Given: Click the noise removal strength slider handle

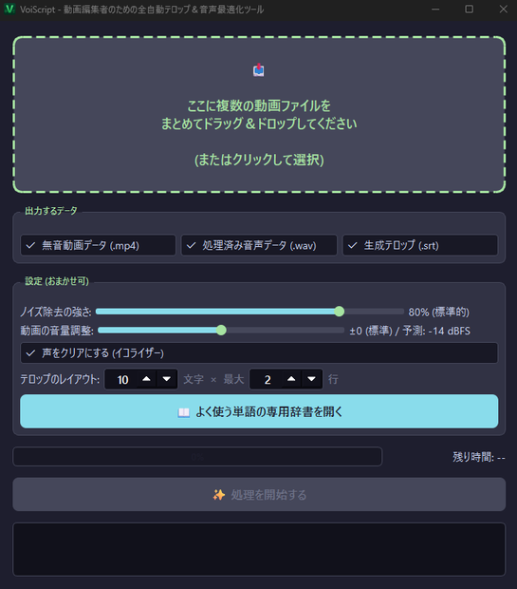Looking at the screenshot, I should tap(340, 312).
